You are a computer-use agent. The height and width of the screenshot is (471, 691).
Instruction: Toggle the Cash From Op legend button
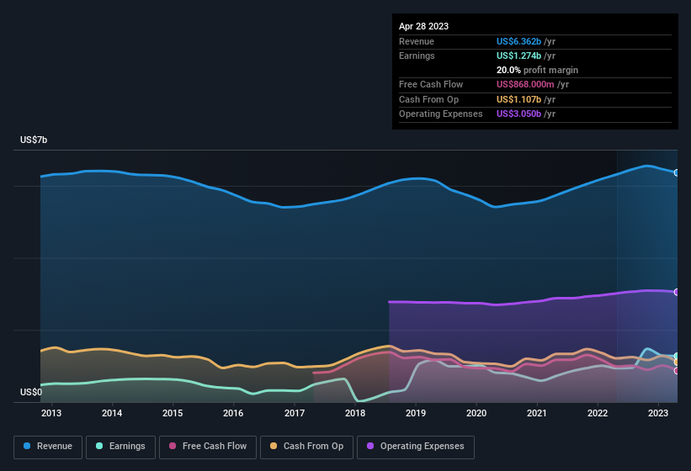pos(306,447)
